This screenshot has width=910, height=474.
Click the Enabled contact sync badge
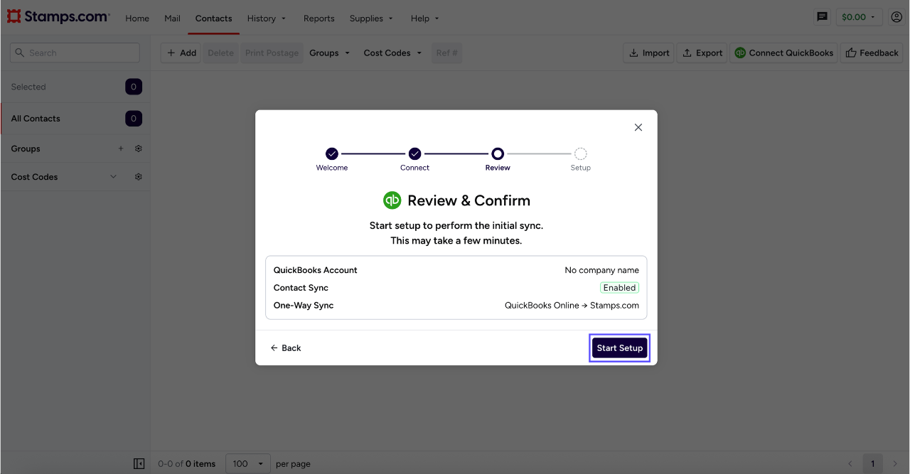[x=620, y=288]
